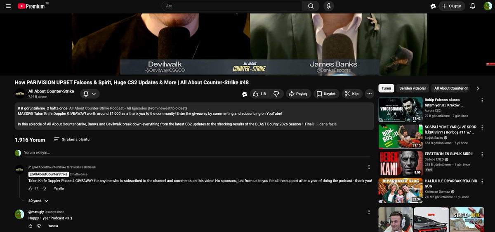Click the video title text
Image resolution: width=495 pixels, height=232 pixels.
coord(132,83)
